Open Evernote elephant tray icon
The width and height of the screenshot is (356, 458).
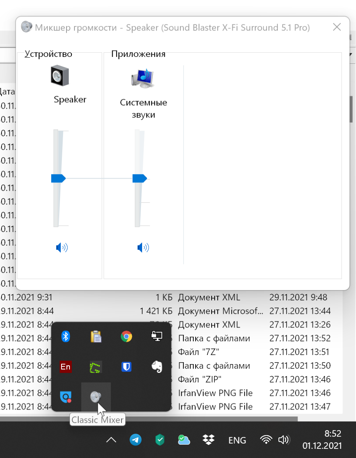click(x=157, y=367)
